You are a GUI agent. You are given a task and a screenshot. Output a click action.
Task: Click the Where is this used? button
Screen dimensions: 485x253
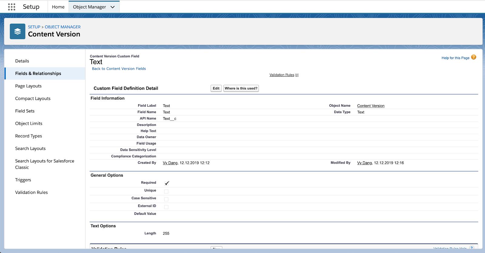[241, 88]
